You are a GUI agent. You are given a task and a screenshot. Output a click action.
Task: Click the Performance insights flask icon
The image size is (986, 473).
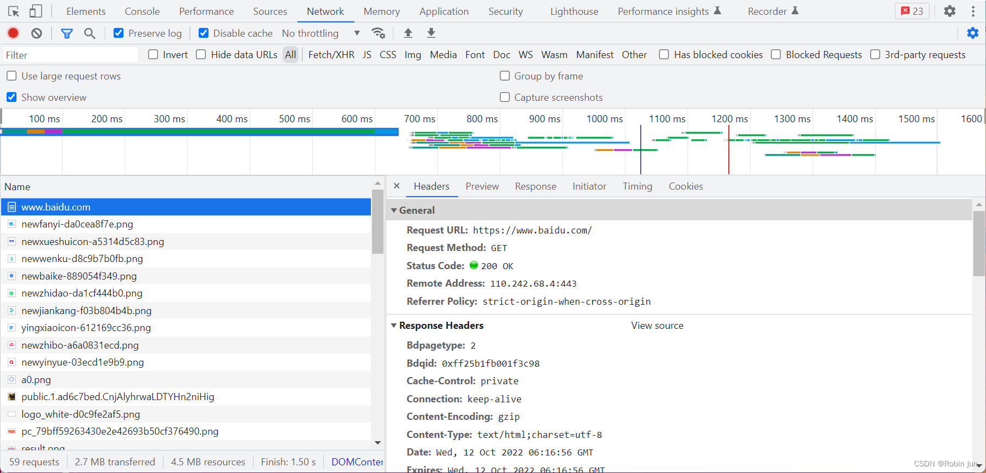717,11
